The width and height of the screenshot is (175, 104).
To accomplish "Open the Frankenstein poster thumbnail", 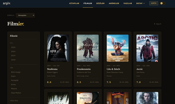I will 88,48.
